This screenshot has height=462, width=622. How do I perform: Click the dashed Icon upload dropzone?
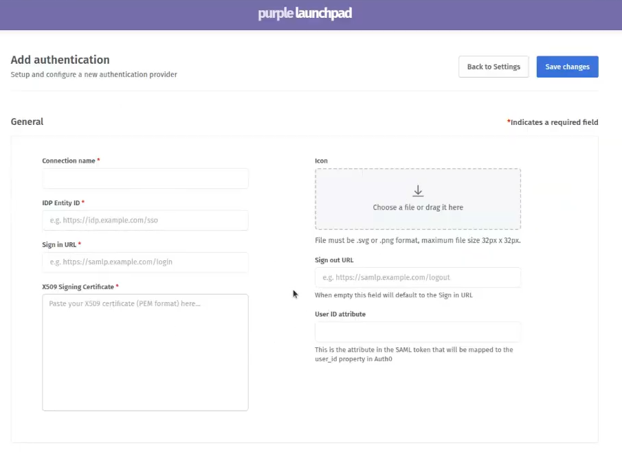pyautogui.click(x=418, y=199)
